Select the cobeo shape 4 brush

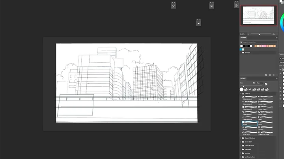click(265, 103)
